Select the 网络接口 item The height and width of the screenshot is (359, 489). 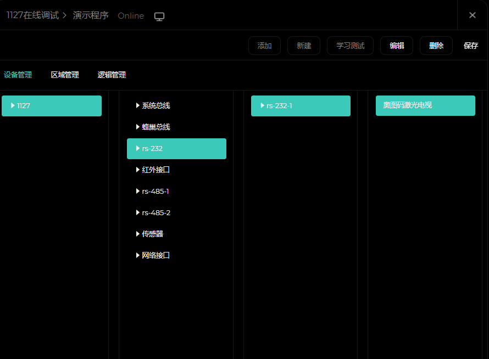click(x=176, y=255)
